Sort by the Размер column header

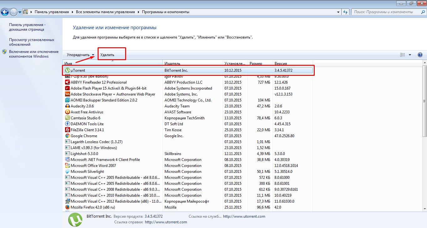pyautogui.click(x=260, y=64)
